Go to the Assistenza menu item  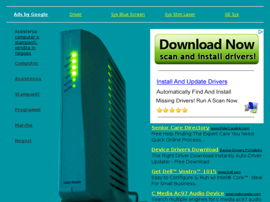coord(28,79)
